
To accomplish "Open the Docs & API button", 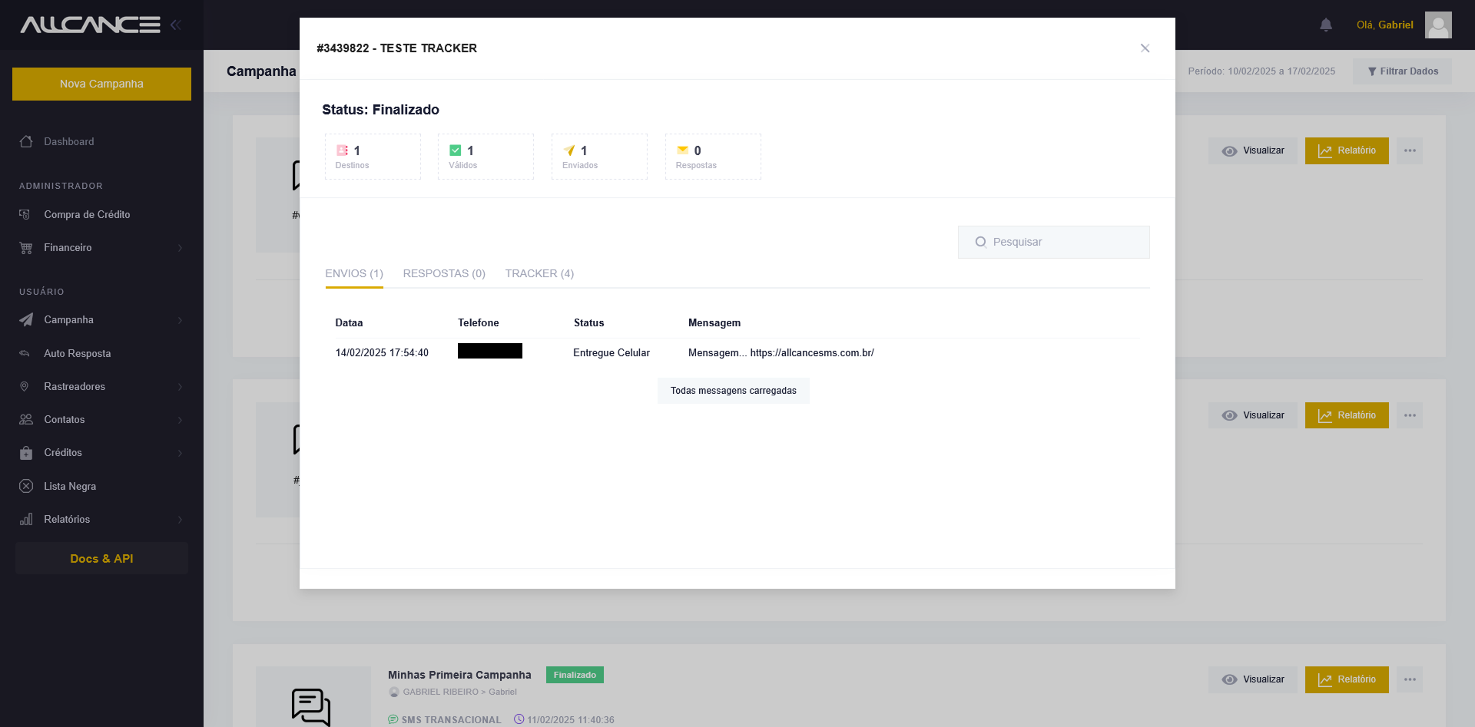I will pos(101,558).
